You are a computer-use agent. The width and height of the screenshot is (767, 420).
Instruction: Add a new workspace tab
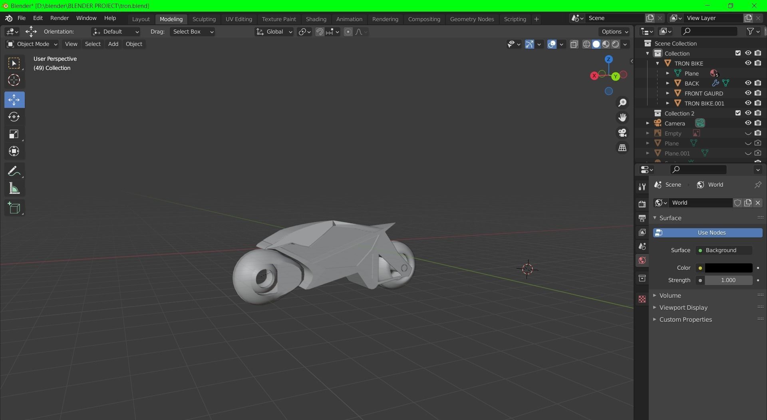point(537,19)
